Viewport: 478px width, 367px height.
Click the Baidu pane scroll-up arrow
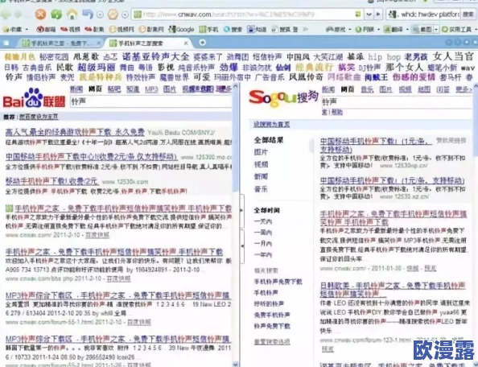pyautogui.click(x=235, y=86)
